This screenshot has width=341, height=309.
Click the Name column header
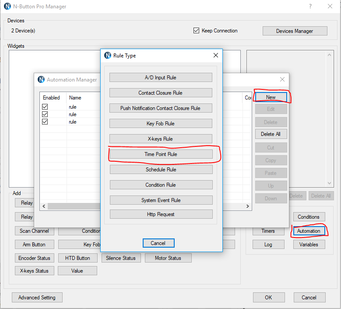pos(75,98)
